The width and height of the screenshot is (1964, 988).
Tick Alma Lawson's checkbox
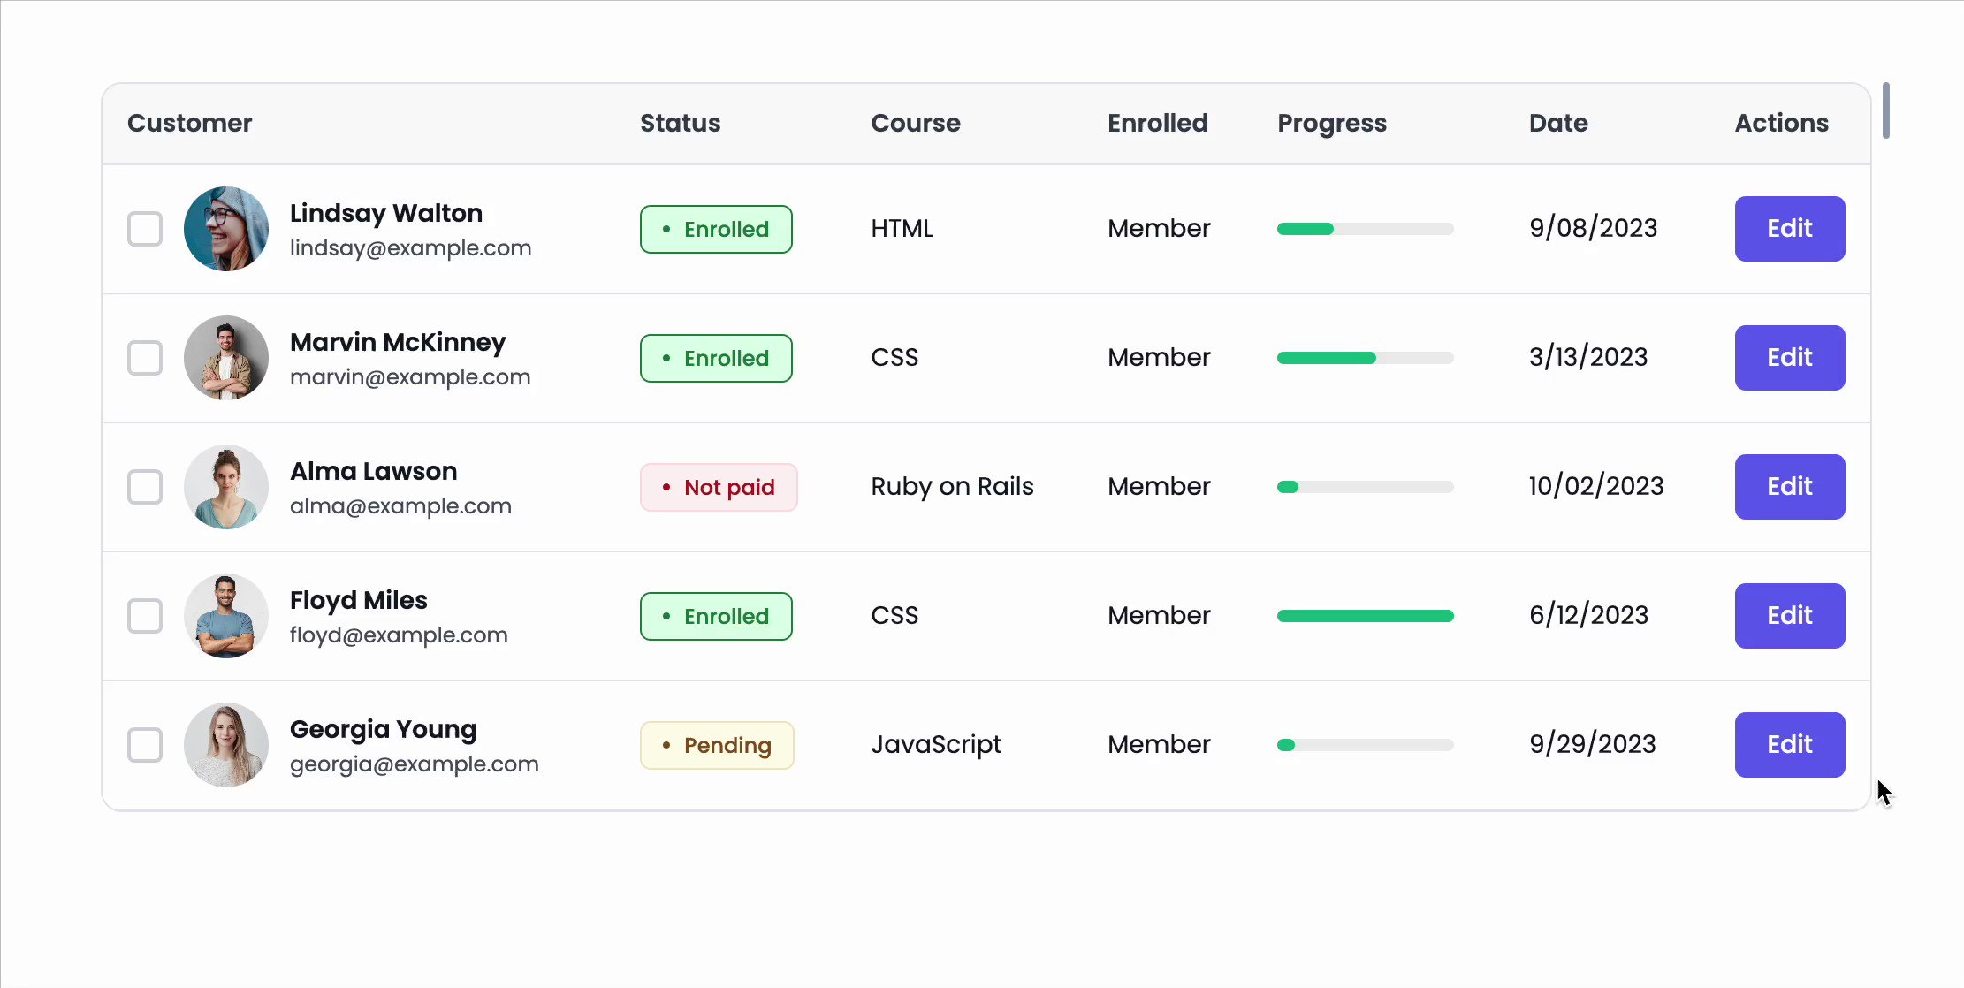(145, 487)
